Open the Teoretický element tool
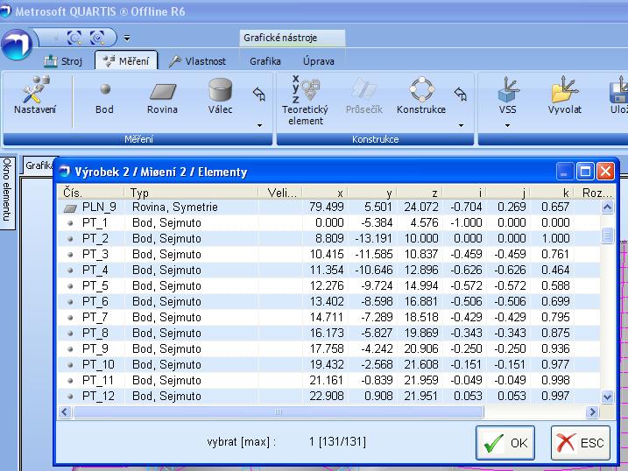This screenshot has height=471, width=628. tap(305, 100)
